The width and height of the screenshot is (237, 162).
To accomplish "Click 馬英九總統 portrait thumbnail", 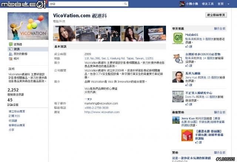I will pos(178,77).
